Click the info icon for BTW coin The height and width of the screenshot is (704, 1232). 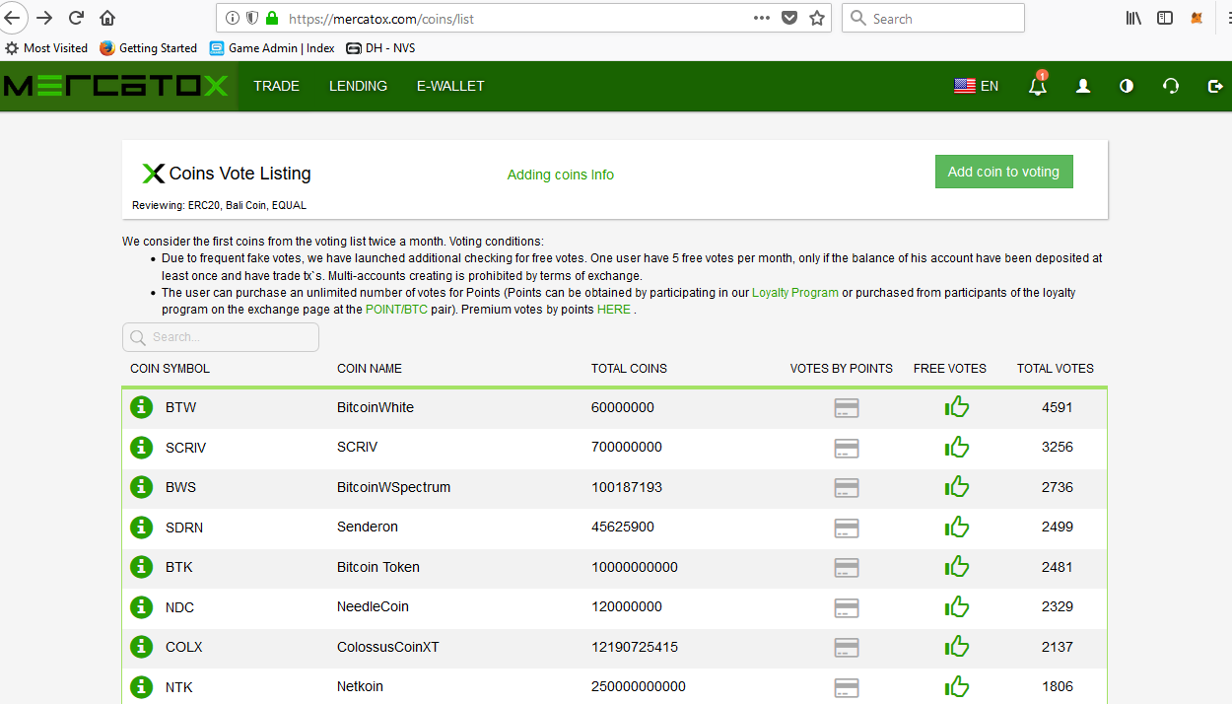(142, 407)
